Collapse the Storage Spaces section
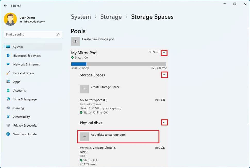Image resolution: width=250 pixels, height=168 pixels. (x=164, y=75)
